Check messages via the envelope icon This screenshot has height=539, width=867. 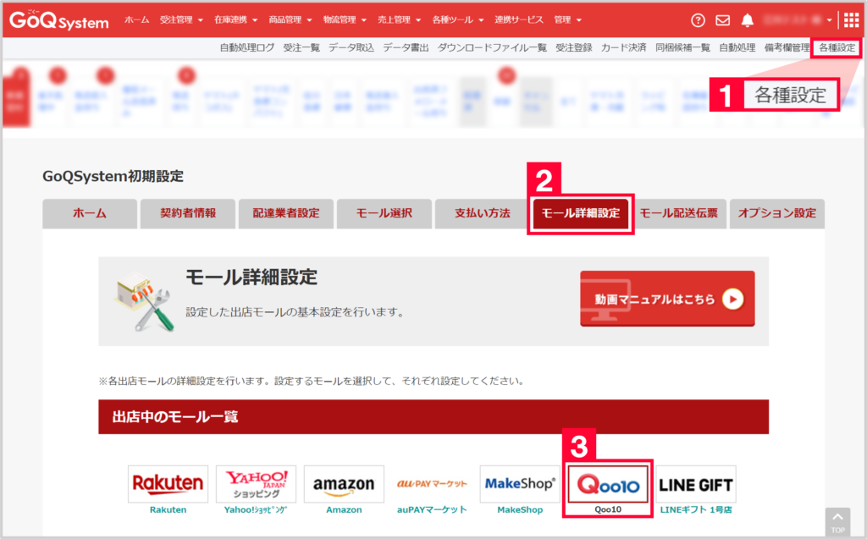click(x=722, y=19)
